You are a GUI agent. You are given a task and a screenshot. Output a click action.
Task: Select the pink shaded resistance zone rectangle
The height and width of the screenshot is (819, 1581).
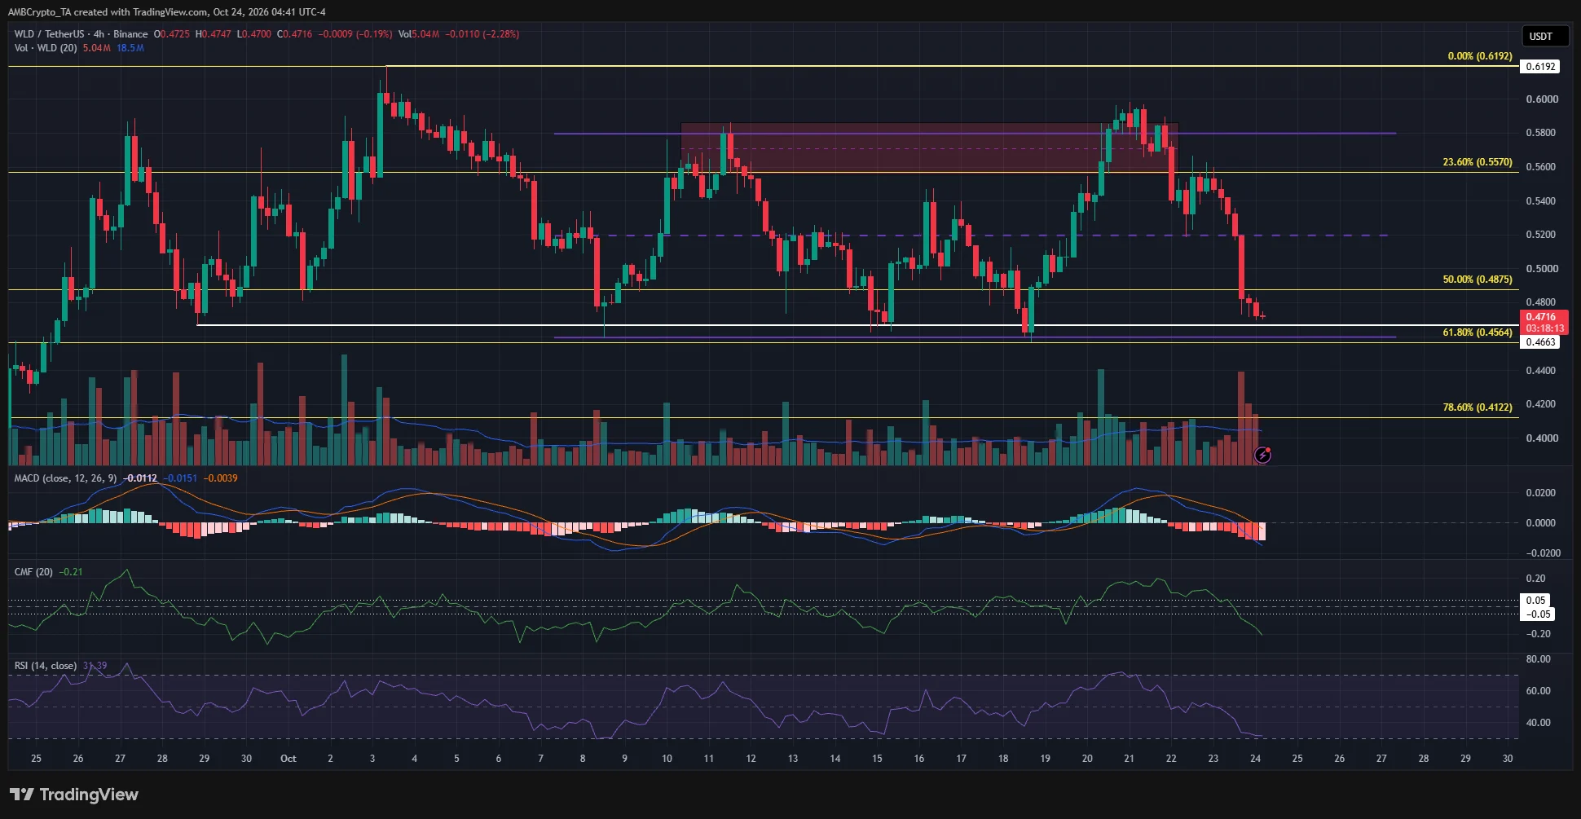click(929, 148)
